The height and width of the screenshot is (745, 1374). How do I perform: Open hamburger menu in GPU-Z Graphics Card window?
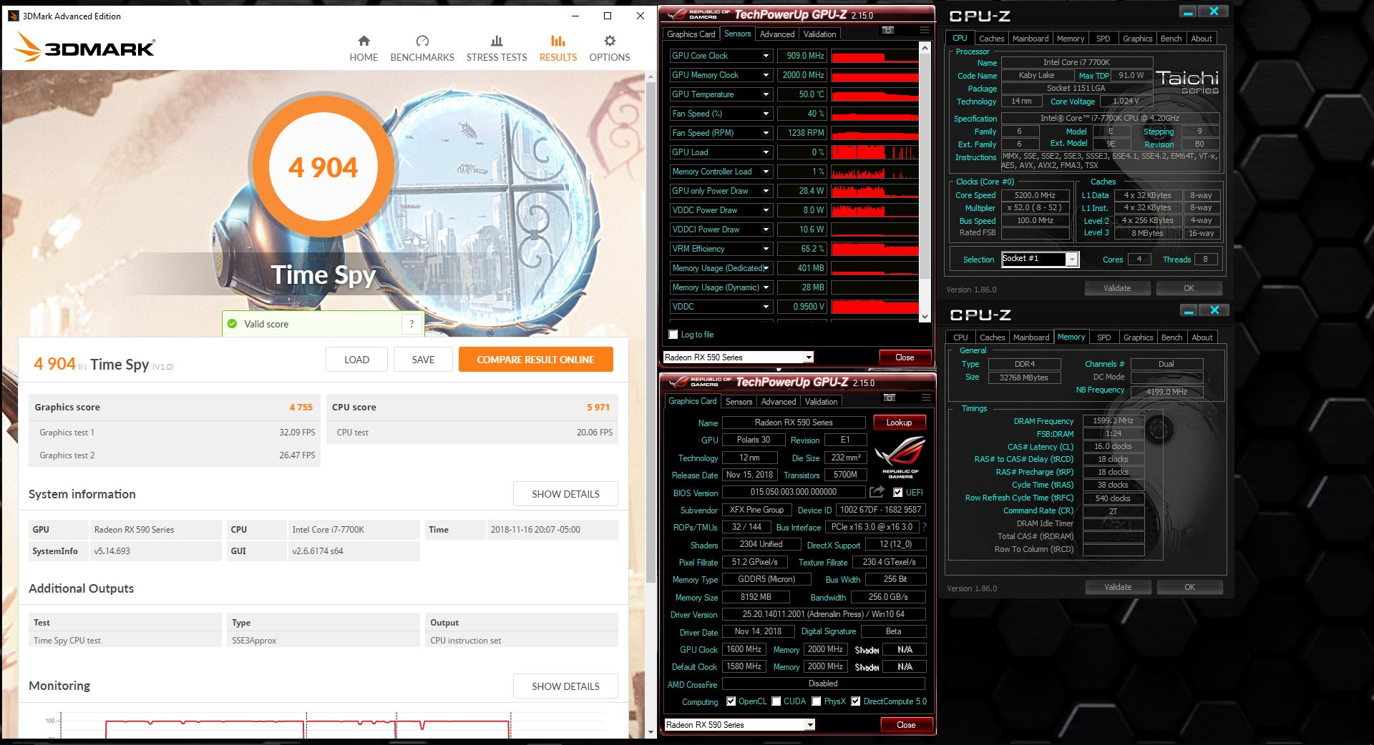[926, 398]
